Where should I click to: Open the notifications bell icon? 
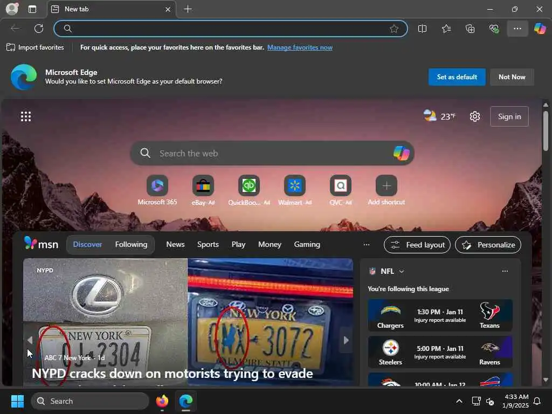click(x=537, y=401)
